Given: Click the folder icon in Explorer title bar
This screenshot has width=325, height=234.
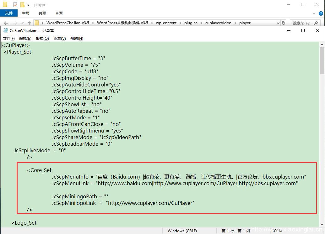Looking at the screenshot, I should [5, 4].
